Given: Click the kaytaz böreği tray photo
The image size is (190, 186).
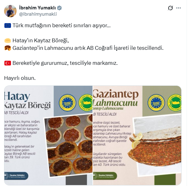Looking at the screenshot, I should pos(68,145).
